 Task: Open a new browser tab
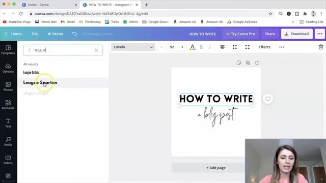click(x=146, y=5)
